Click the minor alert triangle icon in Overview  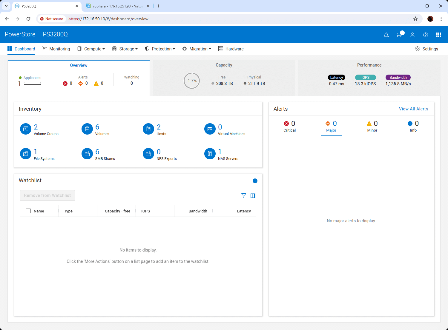tap(96, 84)
